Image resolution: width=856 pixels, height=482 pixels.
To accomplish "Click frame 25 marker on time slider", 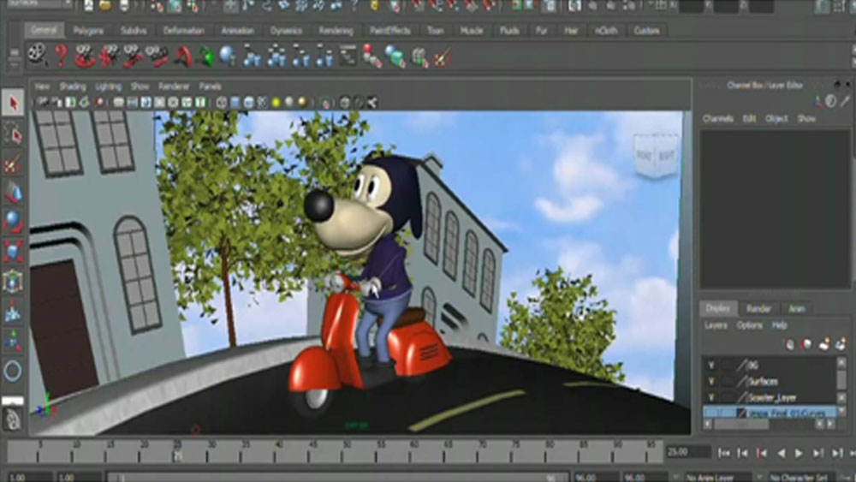I will 177,454.
